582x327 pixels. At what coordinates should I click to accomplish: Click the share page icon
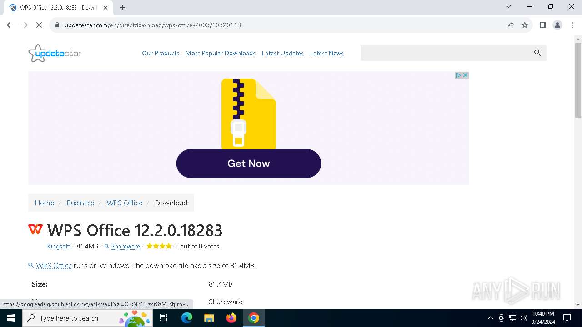(x=510, y=25)
